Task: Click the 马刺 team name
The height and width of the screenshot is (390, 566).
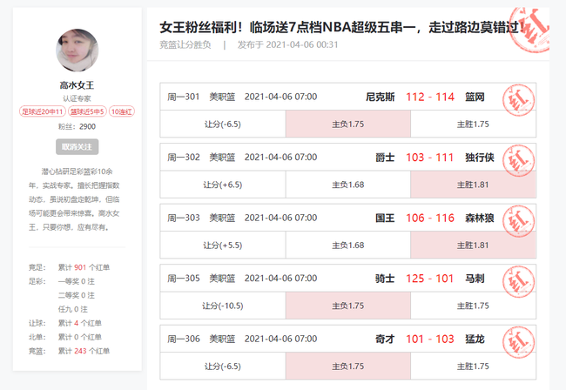Action: point(475,279)
